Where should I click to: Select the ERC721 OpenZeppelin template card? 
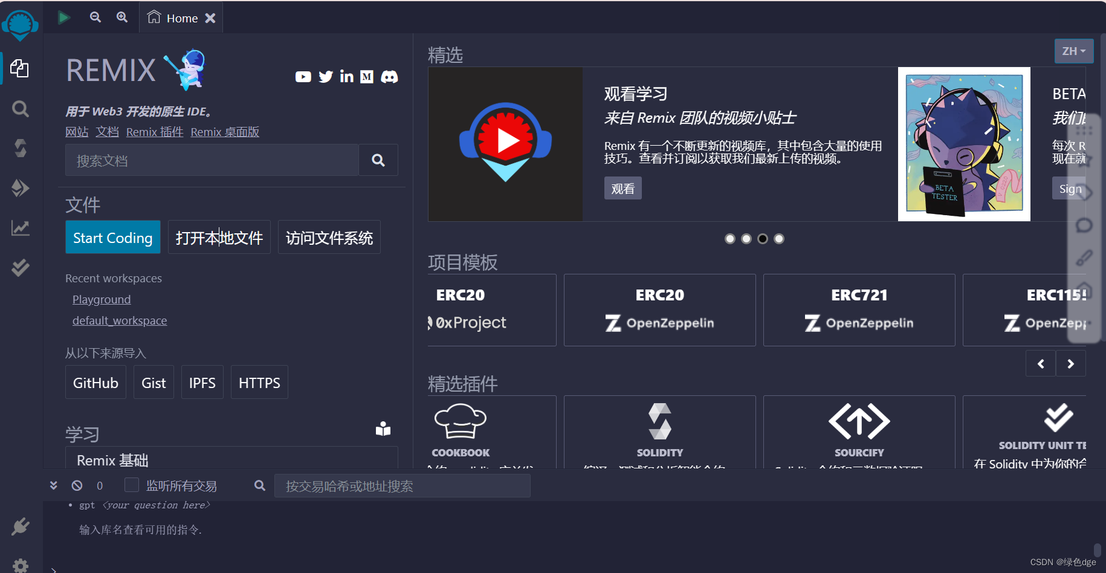859,310
